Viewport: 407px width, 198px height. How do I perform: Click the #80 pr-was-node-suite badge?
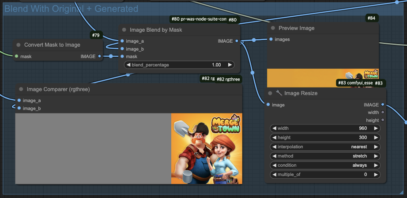(198, 19)
